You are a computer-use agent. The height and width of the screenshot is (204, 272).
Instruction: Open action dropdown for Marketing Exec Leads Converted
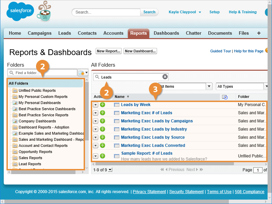96,146
